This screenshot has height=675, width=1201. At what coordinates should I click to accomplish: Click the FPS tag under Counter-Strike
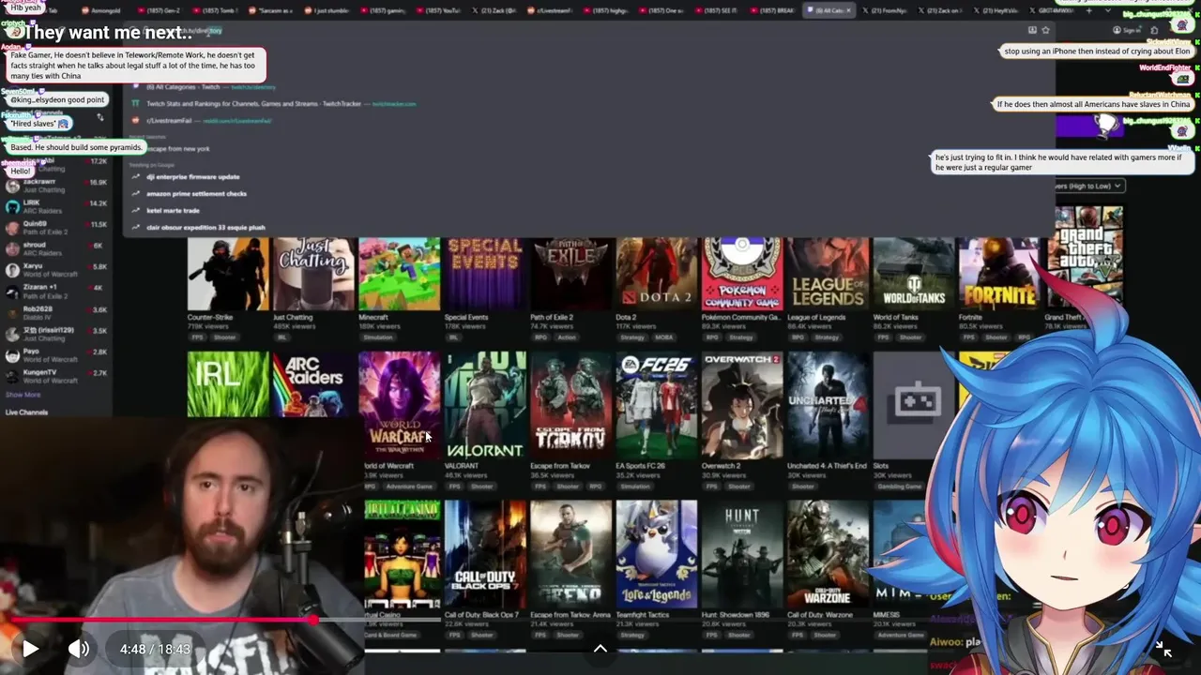pos(195,337)
